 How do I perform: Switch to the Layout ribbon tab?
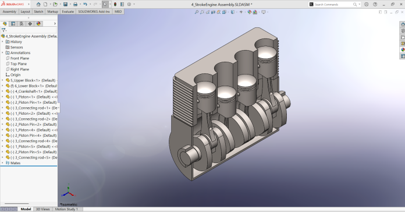click(26, 12)
